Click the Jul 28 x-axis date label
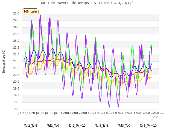This screenshot has height=131, width=175. point(31,113)
